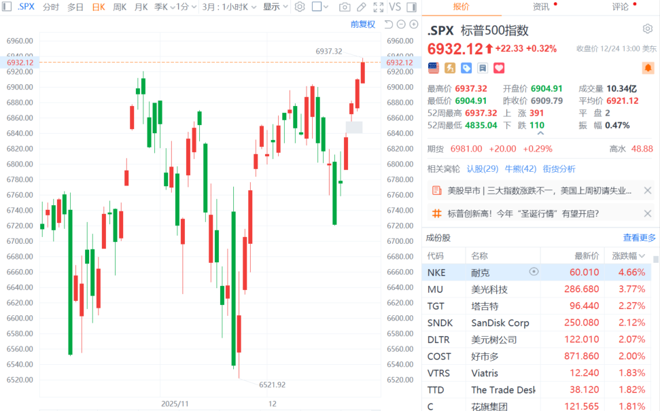The width and height of the screenshot is (660, 411).
Task: Select the NKE 耐克 row
Action: coord(536,272)
